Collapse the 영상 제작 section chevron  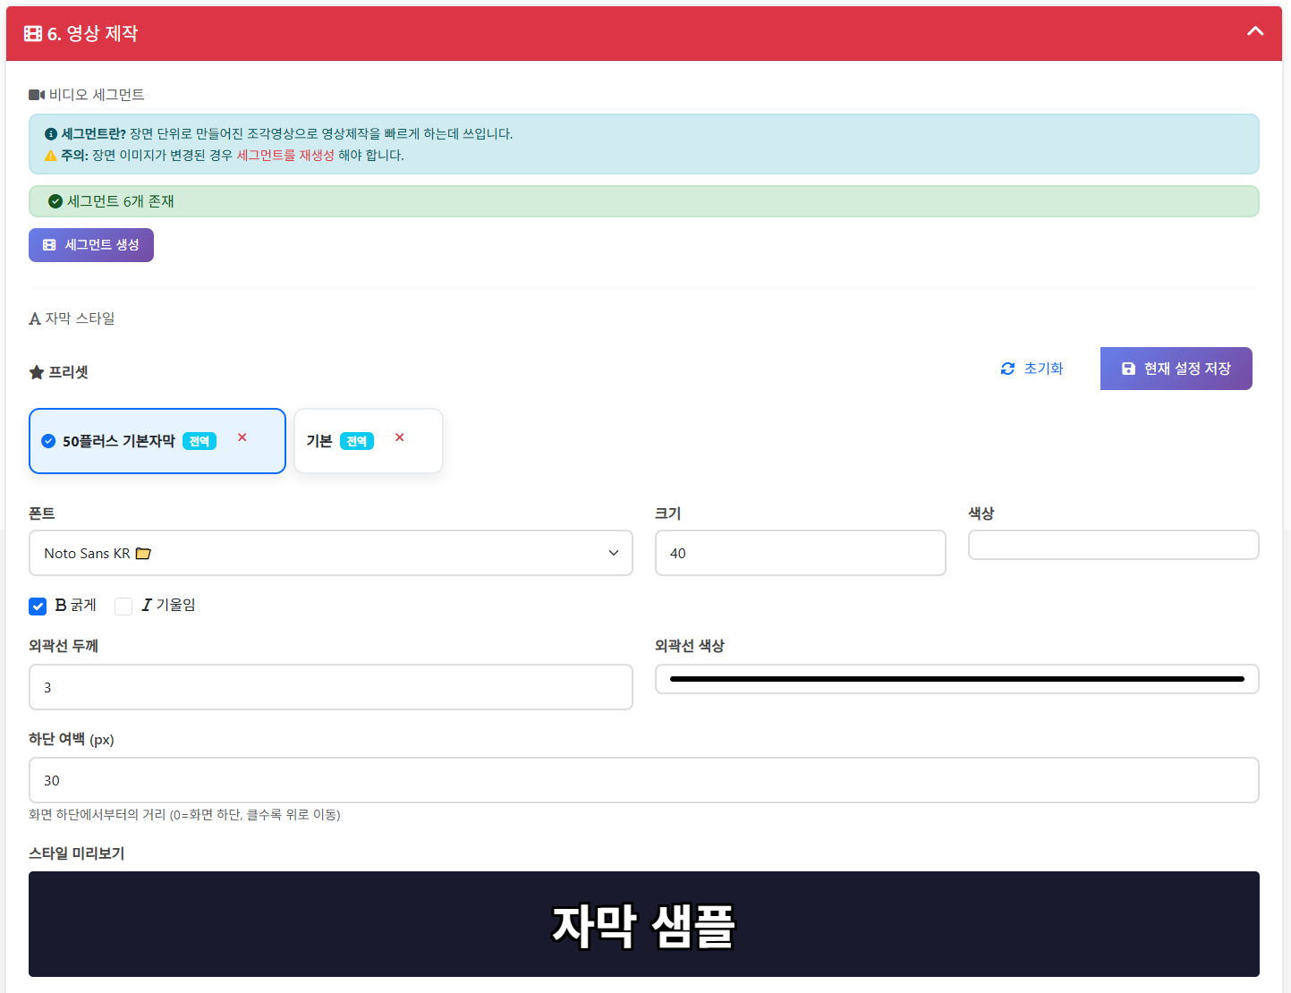click(x=1255, y=31)
